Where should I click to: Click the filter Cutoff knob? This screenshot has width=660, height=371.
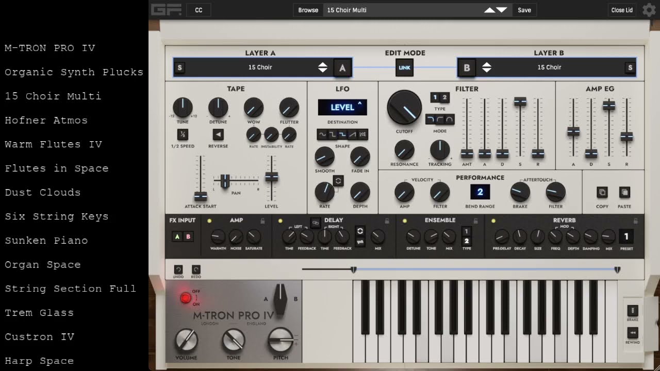pos(404,107)
